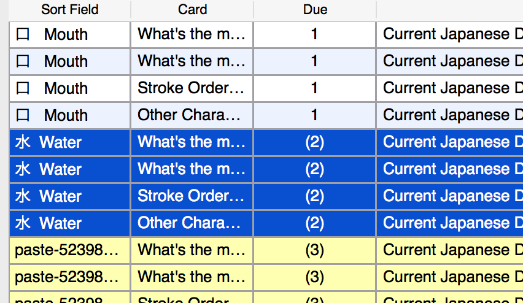Screen dimensions: 523x303
Task: Click the first Mouth row's Due value
Action: [314, 34]
